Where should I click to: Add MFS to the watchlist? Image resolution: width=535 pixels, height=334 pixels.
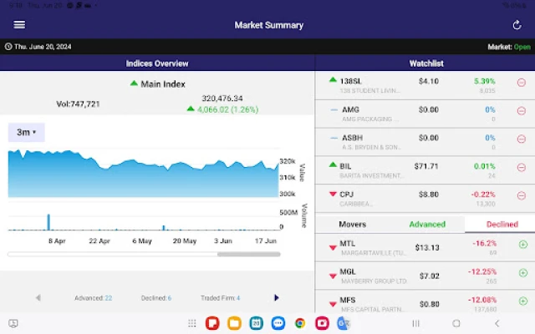tap(522, 299)
